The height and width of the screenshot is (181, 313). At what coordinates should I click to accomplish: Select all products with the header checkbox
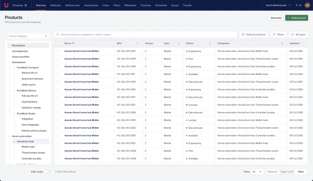click(58, 44)
